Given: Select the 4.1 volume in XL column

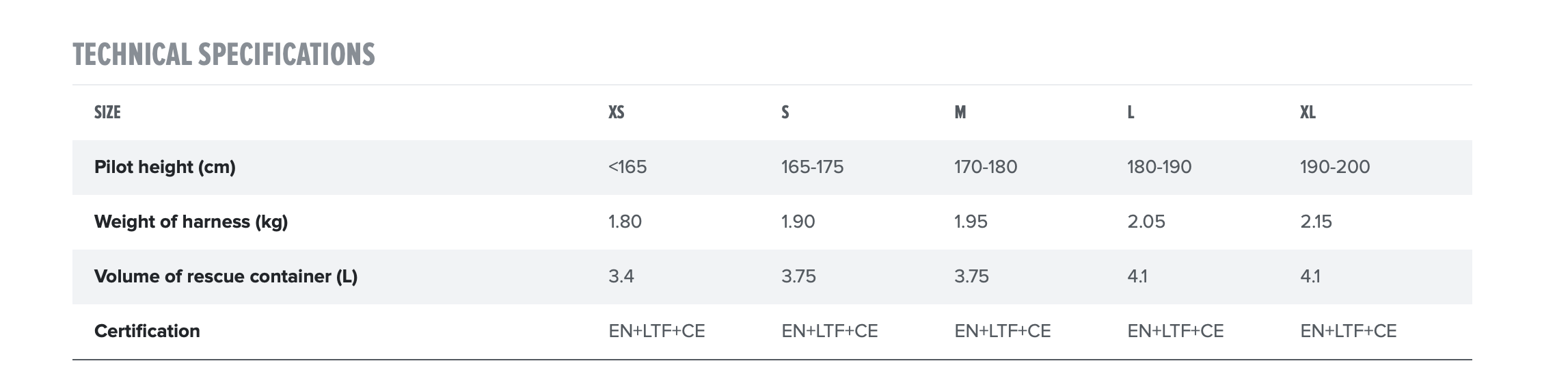Looking at the screenshot, I should pos(1310,276).
